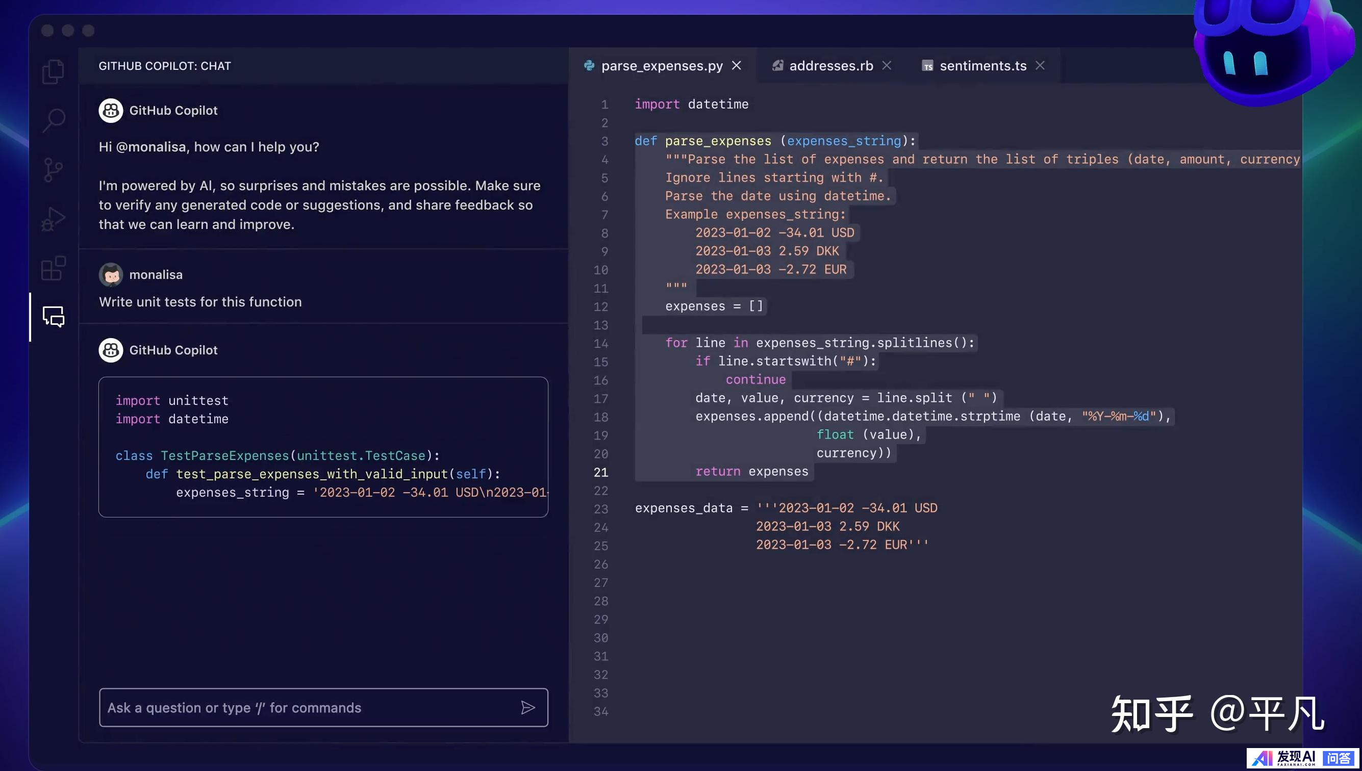Click the GITHUB COPILOT: CHAT panel header
The image size is (1362, 771).
pos(165,66)
